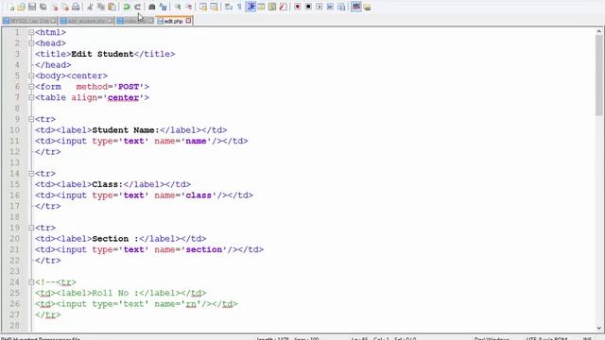Click the Close All documents icon
This screenshot has height=340, width=605.
click(x=65, y=7)
